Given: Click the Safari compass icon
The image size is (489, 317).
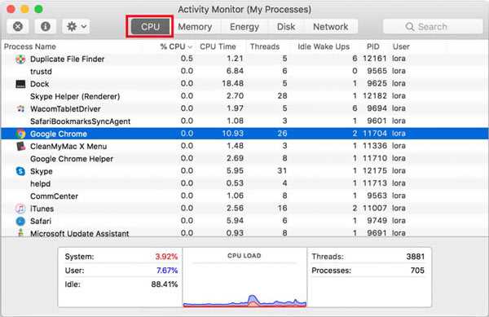Looking at the screenshot, I should 20,221.
